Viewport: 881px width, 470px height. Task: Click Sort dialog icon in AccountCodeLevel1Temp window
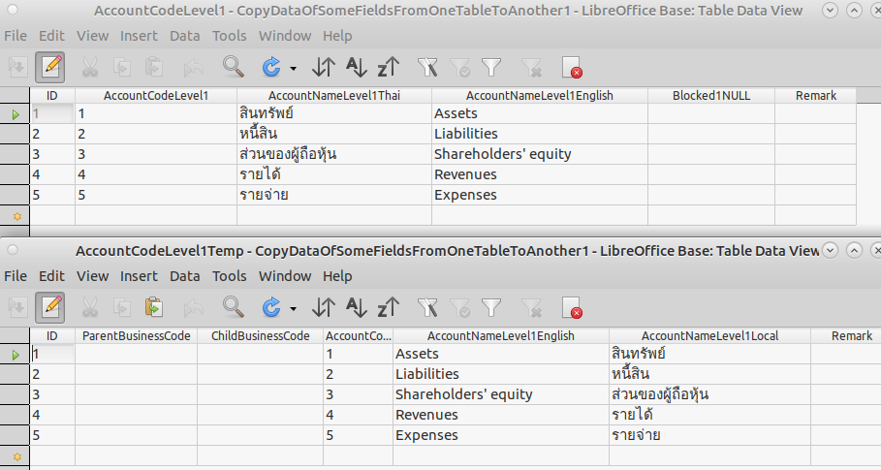(x=324, y=308)
